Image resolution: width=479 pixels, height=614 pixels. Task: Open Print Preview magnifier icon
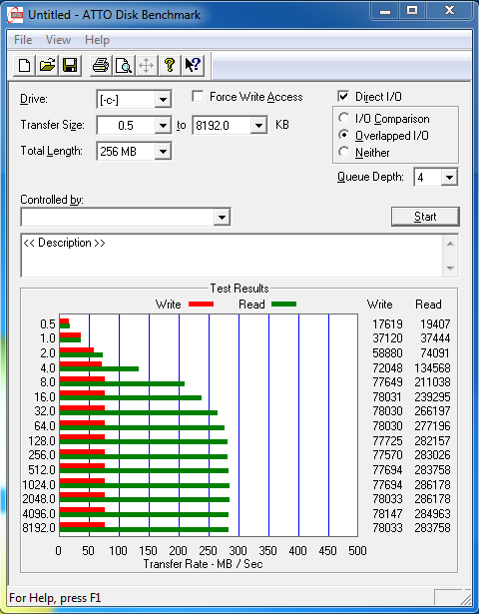click(124, 65)
